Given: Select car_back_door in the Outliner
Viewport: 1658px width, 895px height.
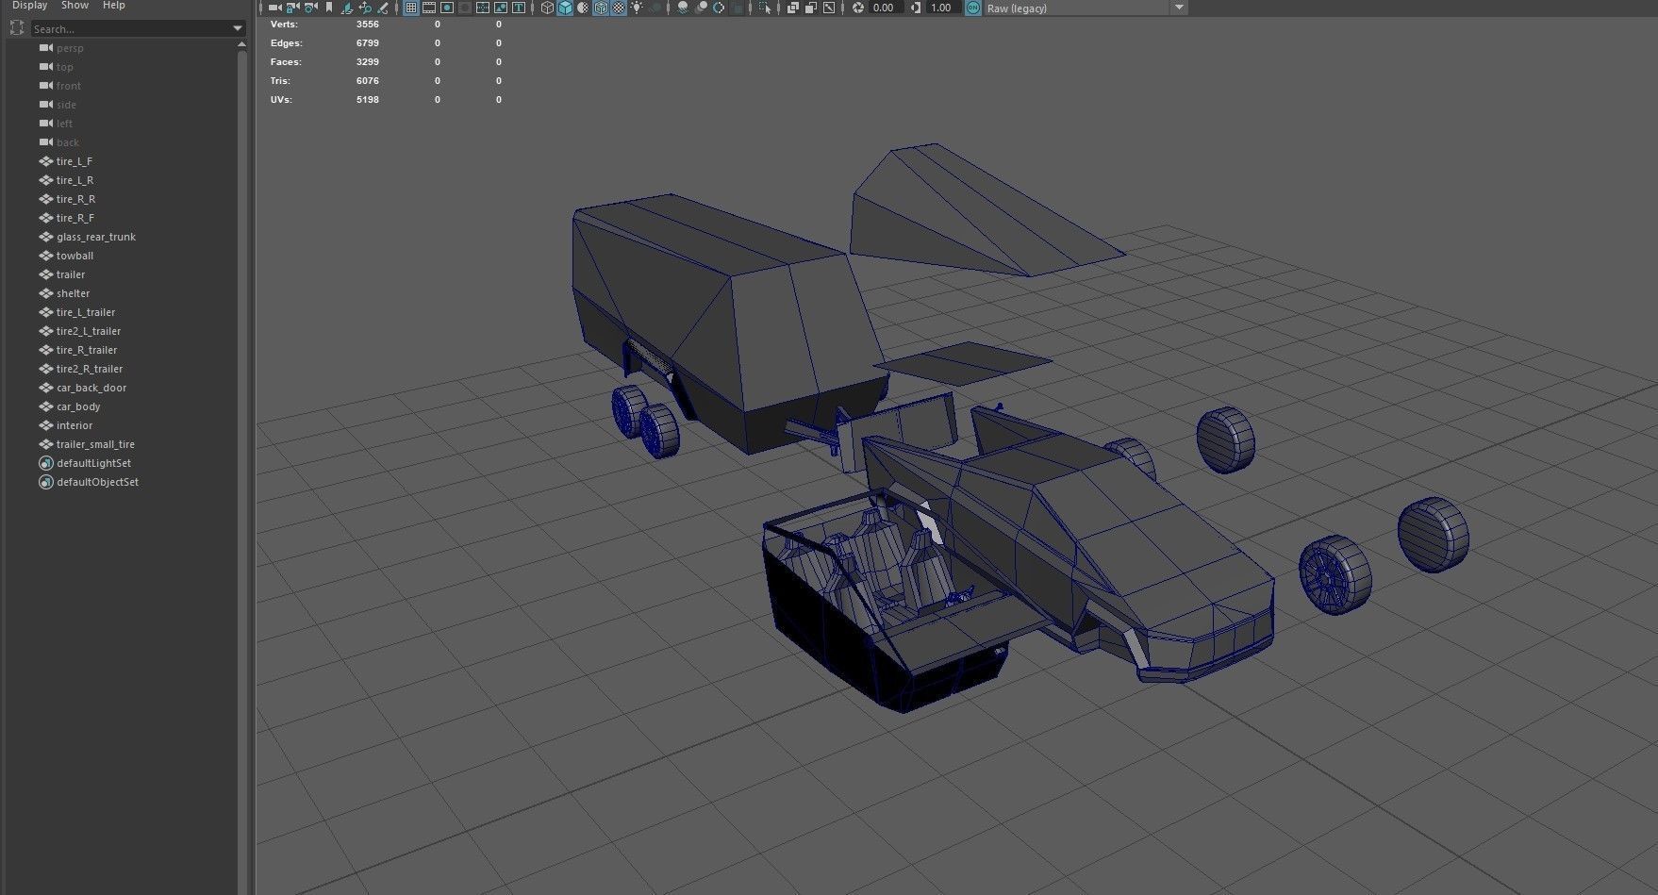Looking at the screenshot, I should (x=91, y=388).
